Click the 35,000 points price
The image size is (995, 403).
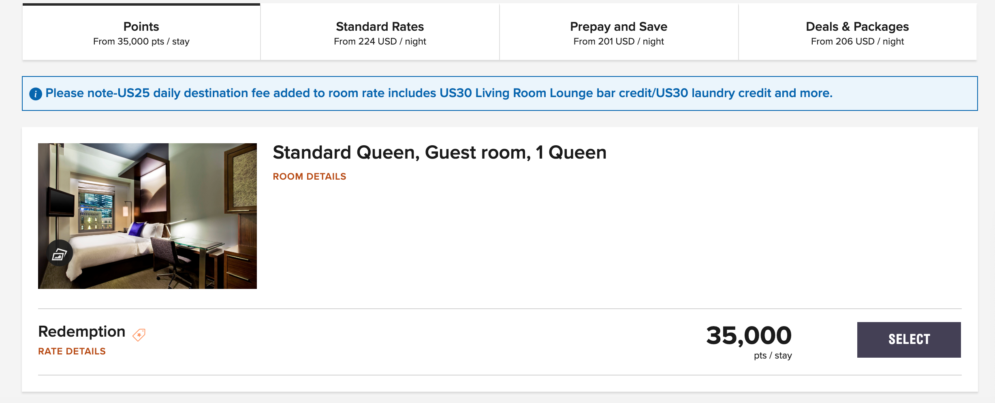click(x=749, y=335)
